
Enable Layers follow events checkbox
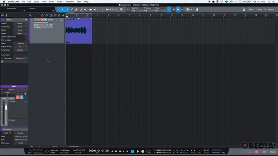[26, 37]
